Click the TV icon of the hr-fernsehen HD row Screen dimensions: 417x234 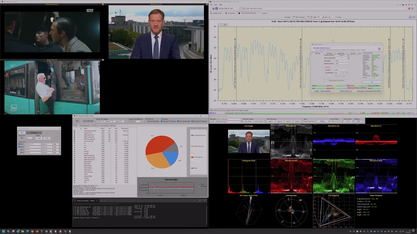click(74, 141)
